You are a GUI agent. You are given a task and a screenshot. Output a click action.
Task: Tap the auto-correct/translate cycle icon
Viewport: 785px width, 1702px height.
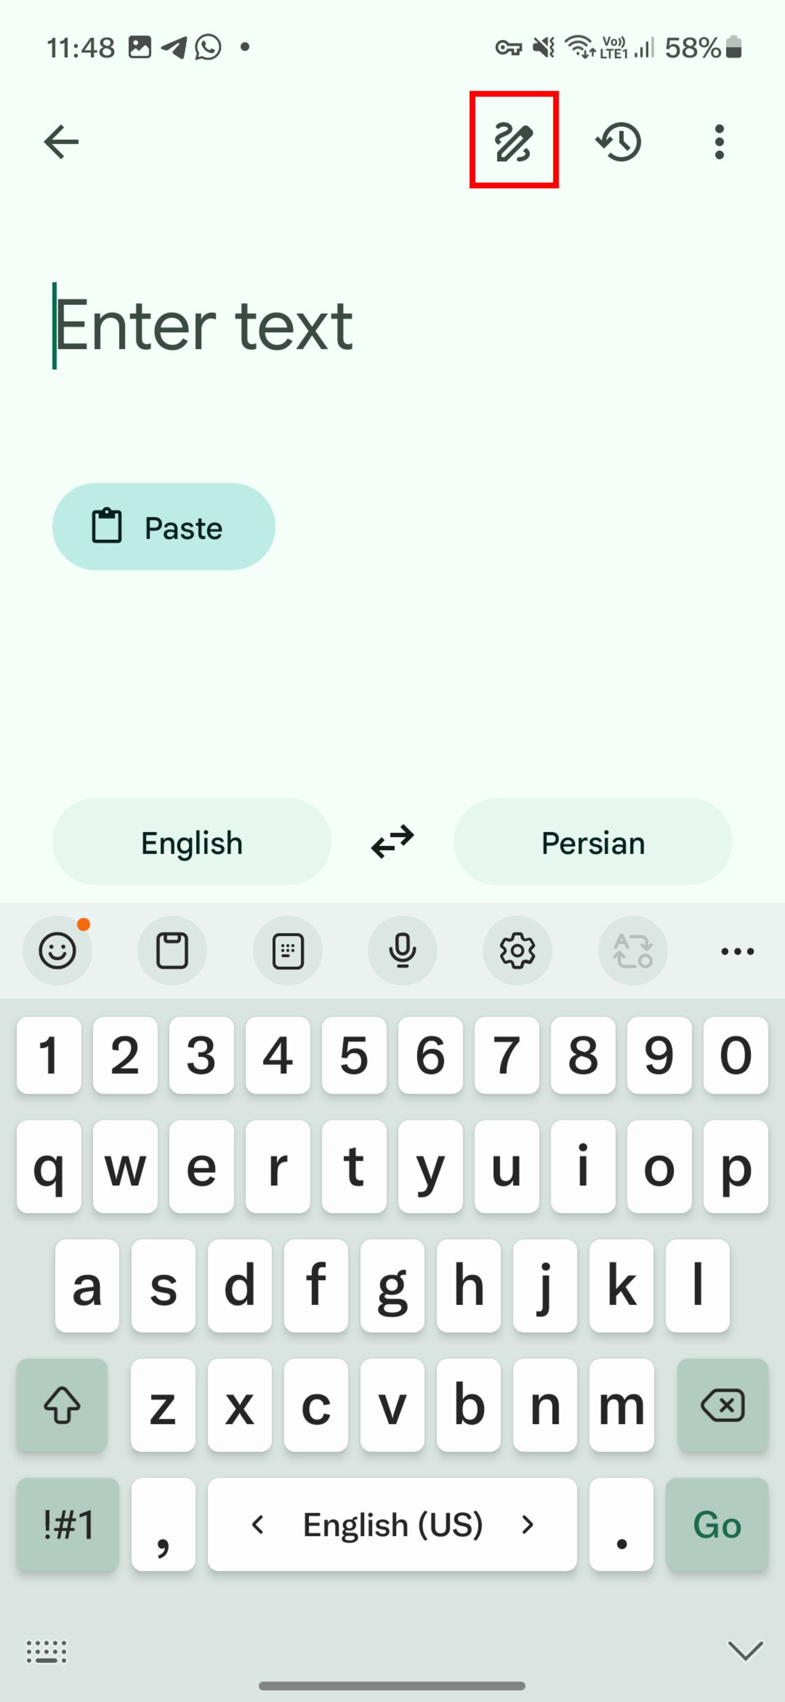tap(632, 950)
